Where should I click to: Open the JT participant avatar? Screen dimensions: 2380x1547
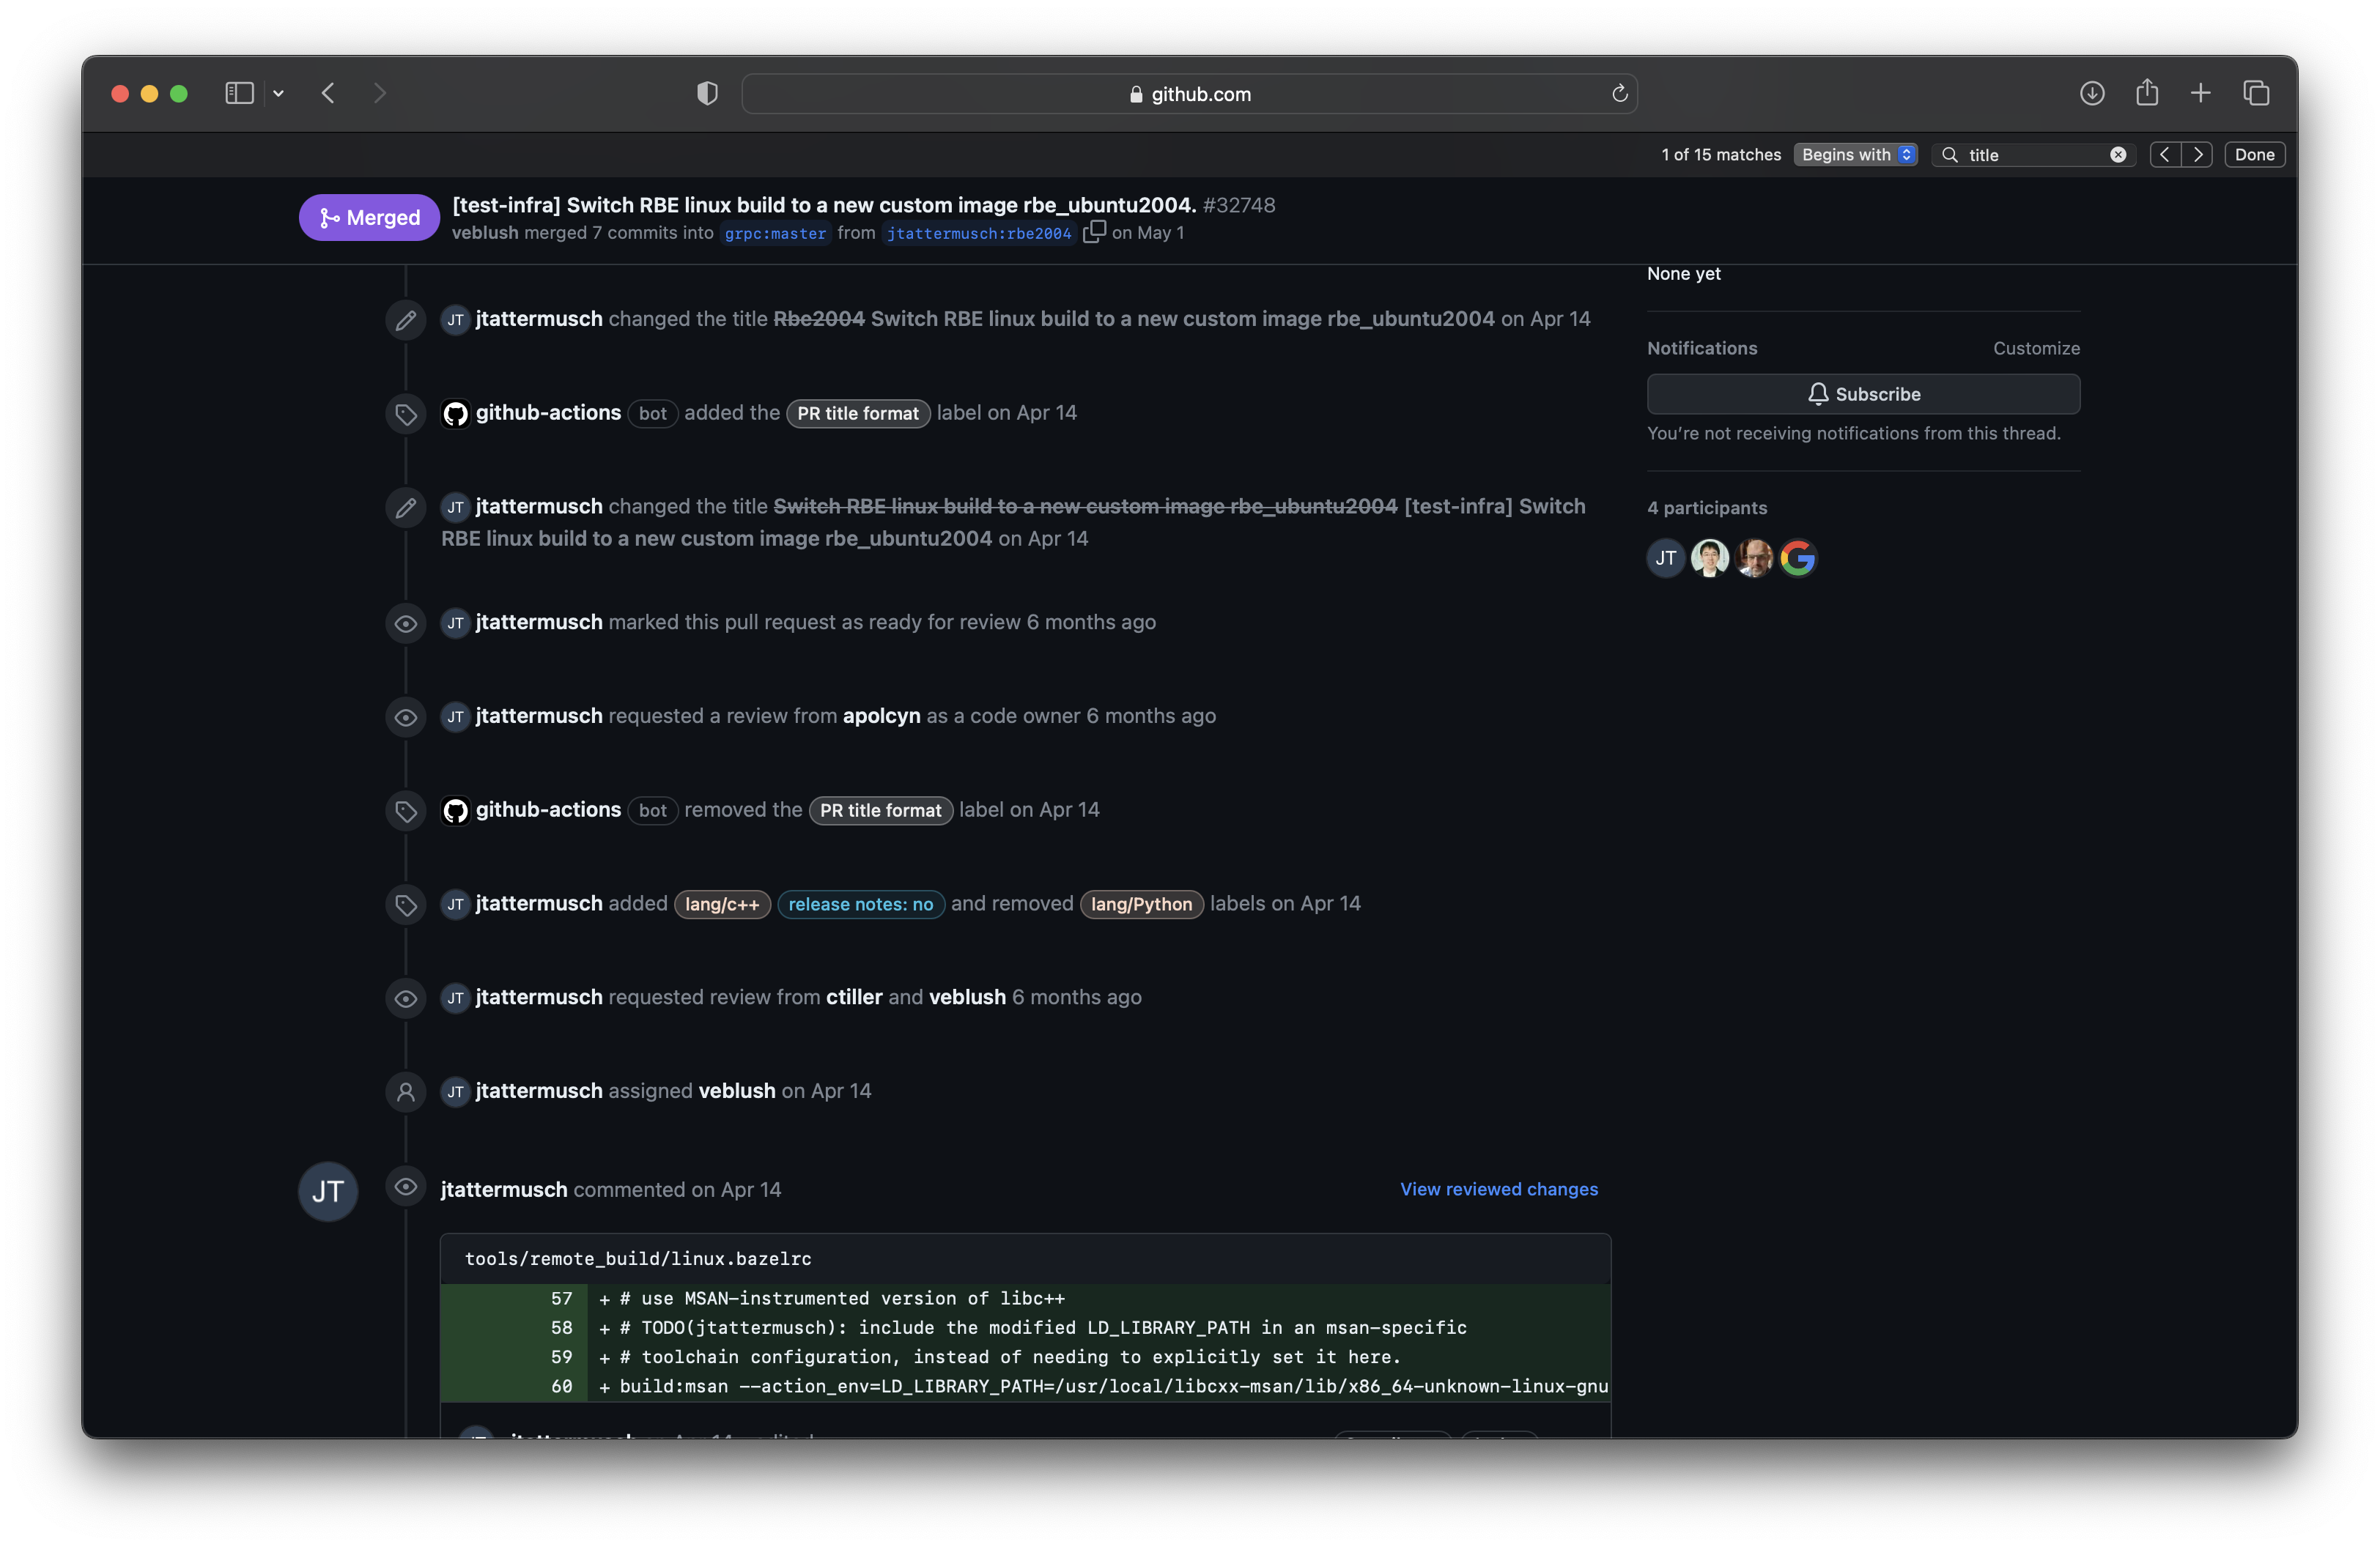(1665, 557)
